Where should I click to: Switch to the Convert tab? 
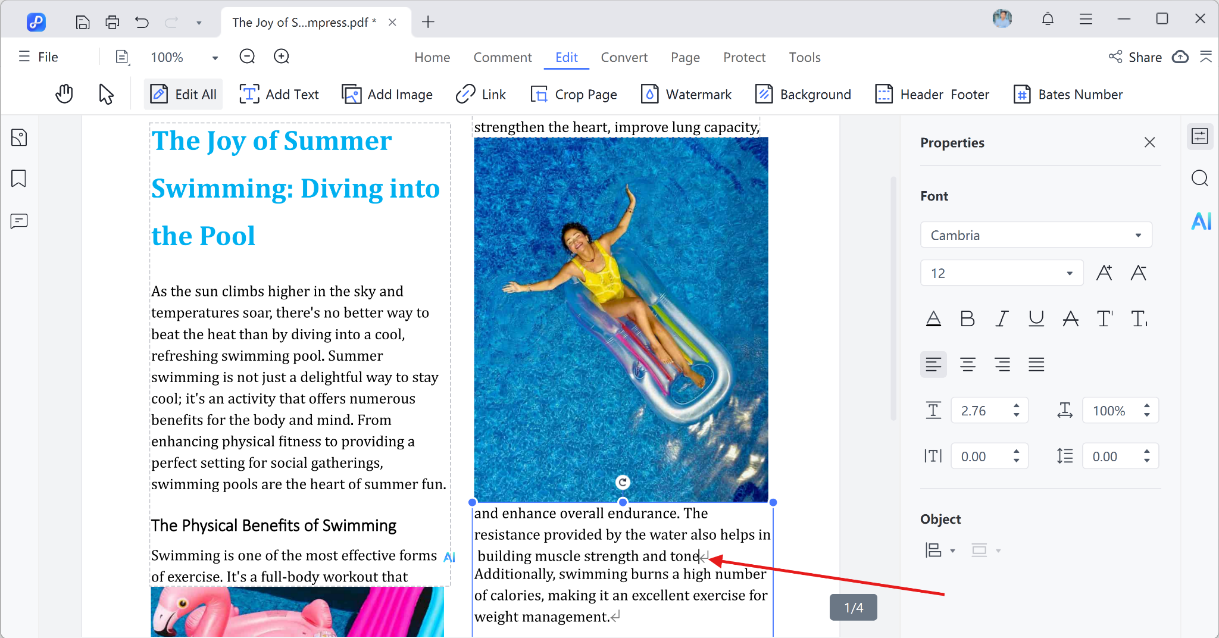(624, 57)
